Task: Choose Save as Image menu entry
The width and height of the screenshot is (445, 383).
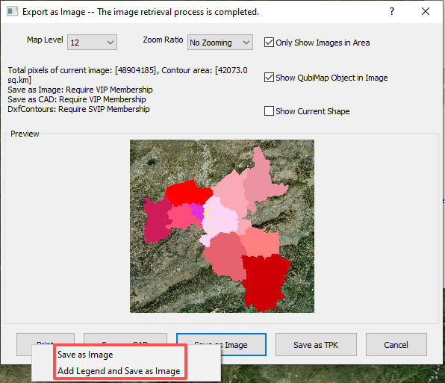Action: [85, 355]
